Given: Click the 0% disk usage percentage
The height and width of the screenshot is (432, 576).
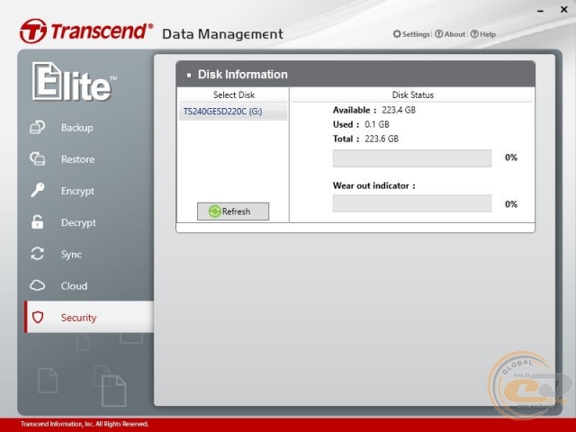Looking at the screenshot, I should [511, 157].
